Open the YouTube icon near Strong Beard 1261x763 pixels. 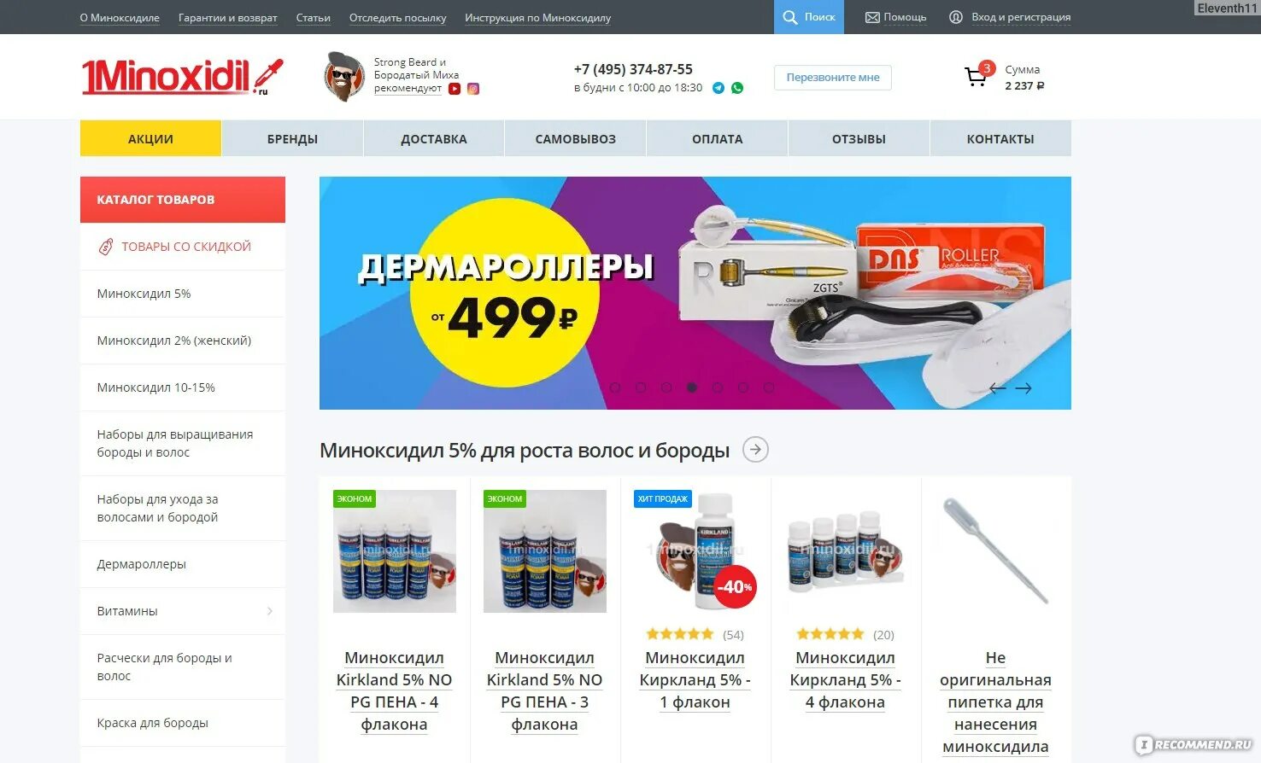coord(455,89)
